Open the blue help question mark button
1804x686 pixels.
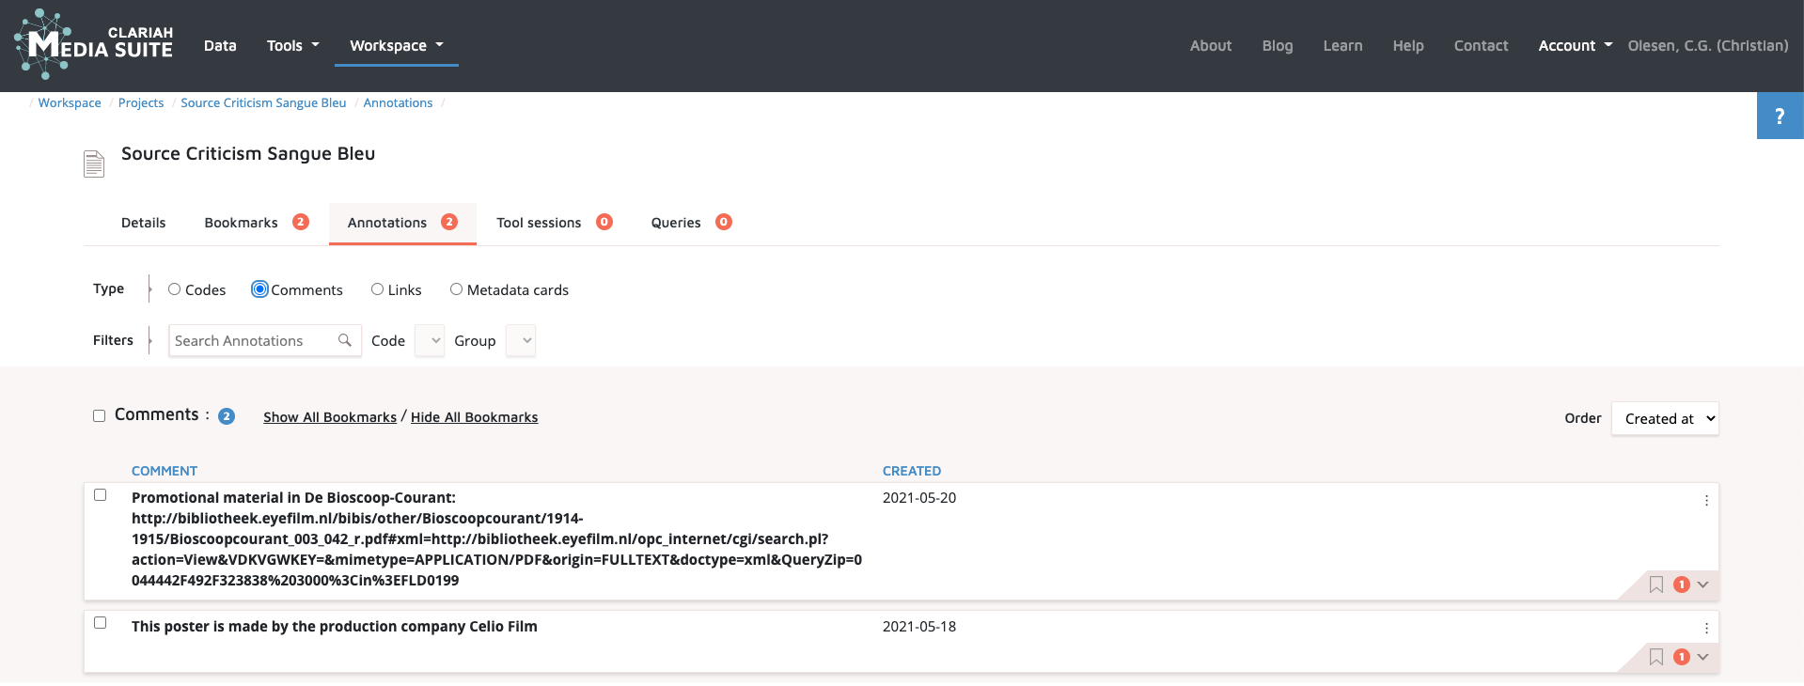pyautogui.click(x=1779, y=116)
